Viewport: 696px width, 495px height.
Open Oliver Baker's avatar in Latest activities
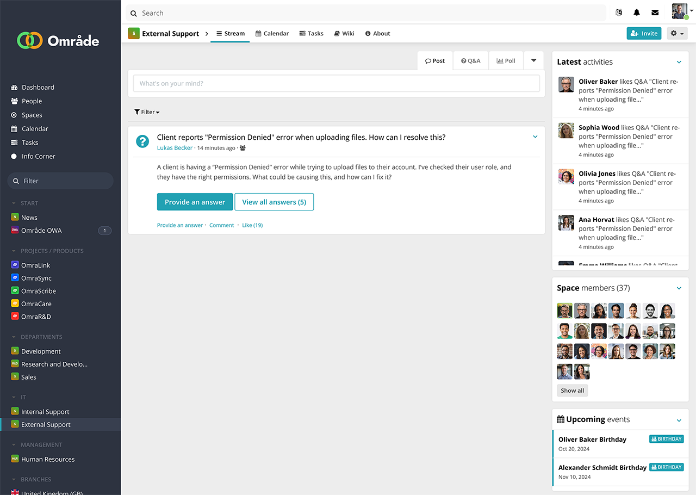point(566,84)
